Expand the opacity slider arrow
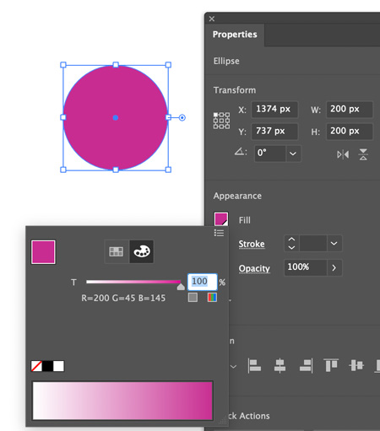The width and height of the screenshot is (380, 431). (334, 267)
